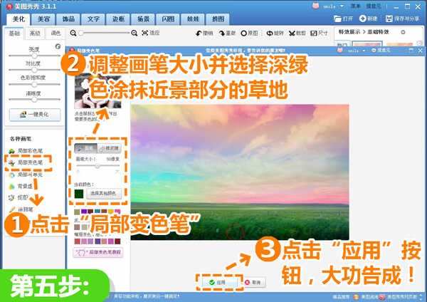This screenshot has height=302, width=427.
Task: Select the 局部变色笔 brush tool
Action: click(26, 162)
